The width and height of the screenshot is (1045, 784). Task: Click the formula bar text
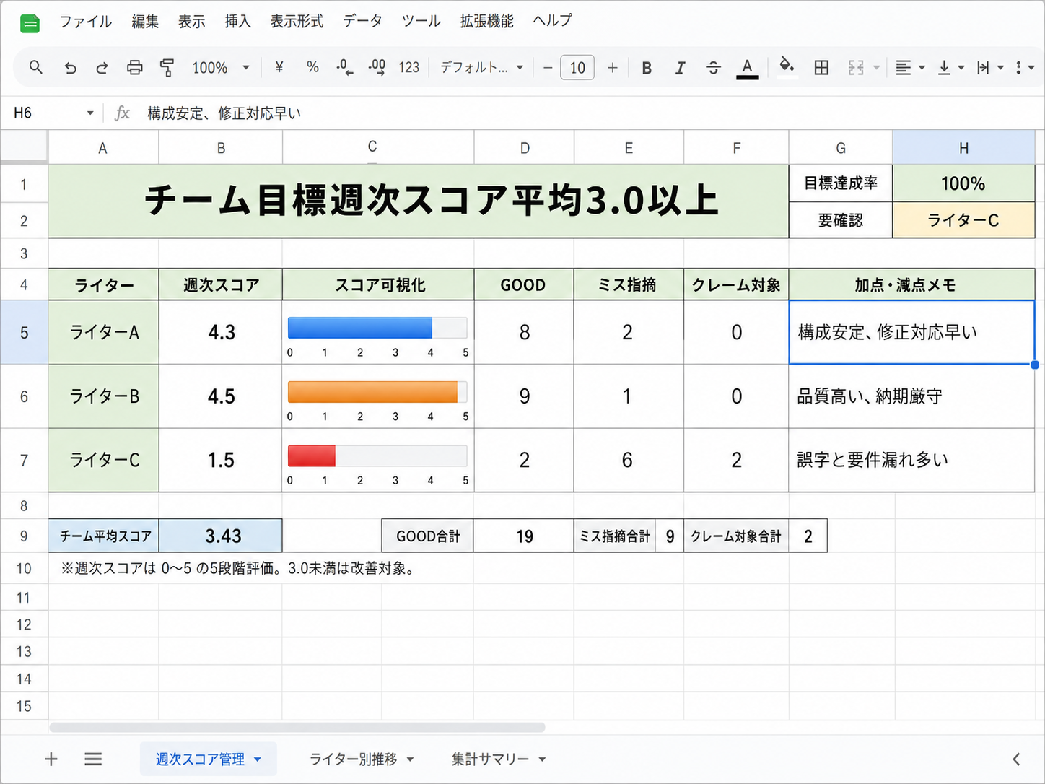pos(224,113)
